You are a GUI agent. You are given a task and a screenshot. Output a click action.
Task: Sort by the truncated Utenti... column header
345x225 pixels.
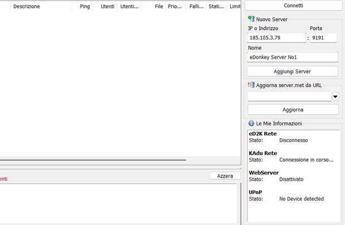coord(130,6)
